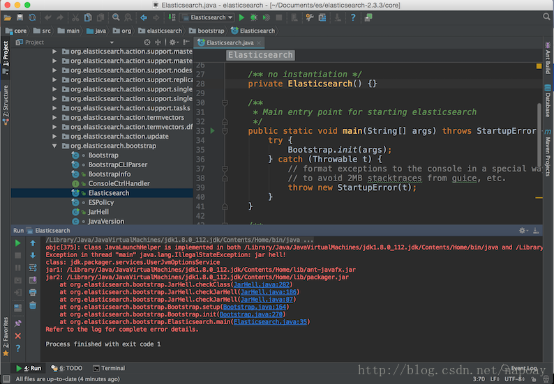Click the Search Everywhere magnifier icon
Viewport: 554px width, 384px height.
pyautogui.click(x=546, y=17)
